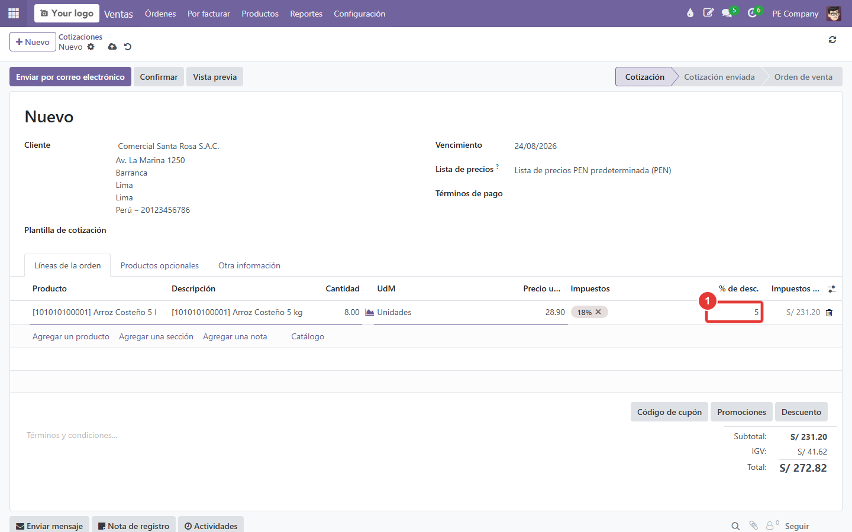Edit the % de desc. field
This screenshot has width=852, height=532.
pyautogui.click(x=734, y=312)
